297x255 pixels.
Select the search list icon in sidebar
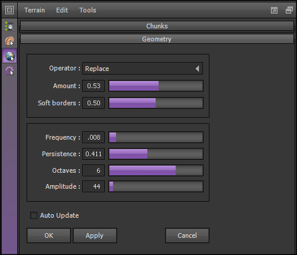pyautogui.click(x=9, y=27)
